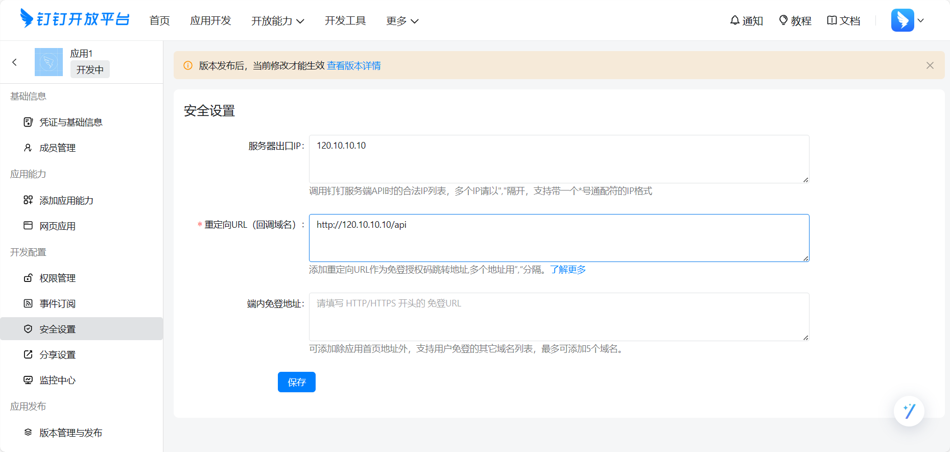
Task: Click the warning info icon in banner
Action: (x=188, y=65)
